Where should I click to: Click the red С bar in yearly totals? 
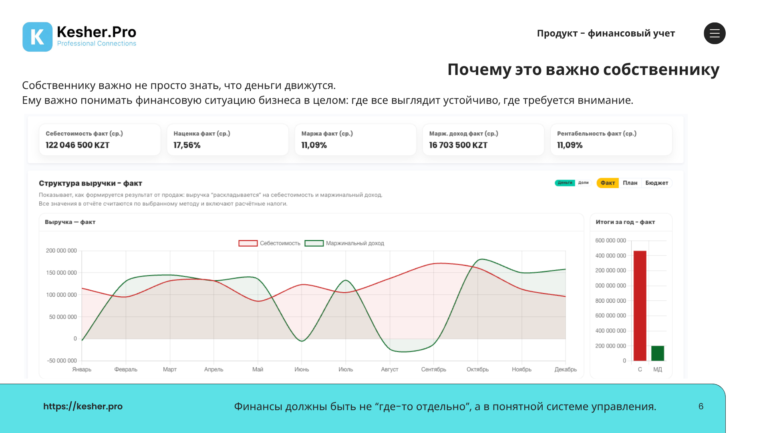tap(640, 306)
